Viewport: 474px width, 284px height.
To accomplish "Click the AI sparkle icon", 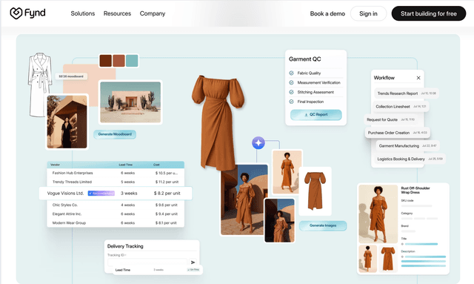I will tap(258, 142).
